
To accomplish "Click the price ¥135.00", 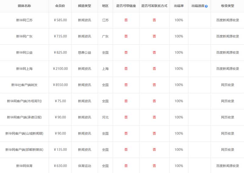I will point(60,150).
